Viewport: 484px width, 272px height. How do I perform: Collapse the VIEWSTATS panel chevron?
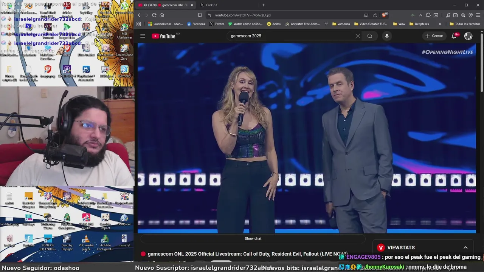point(465,247)
